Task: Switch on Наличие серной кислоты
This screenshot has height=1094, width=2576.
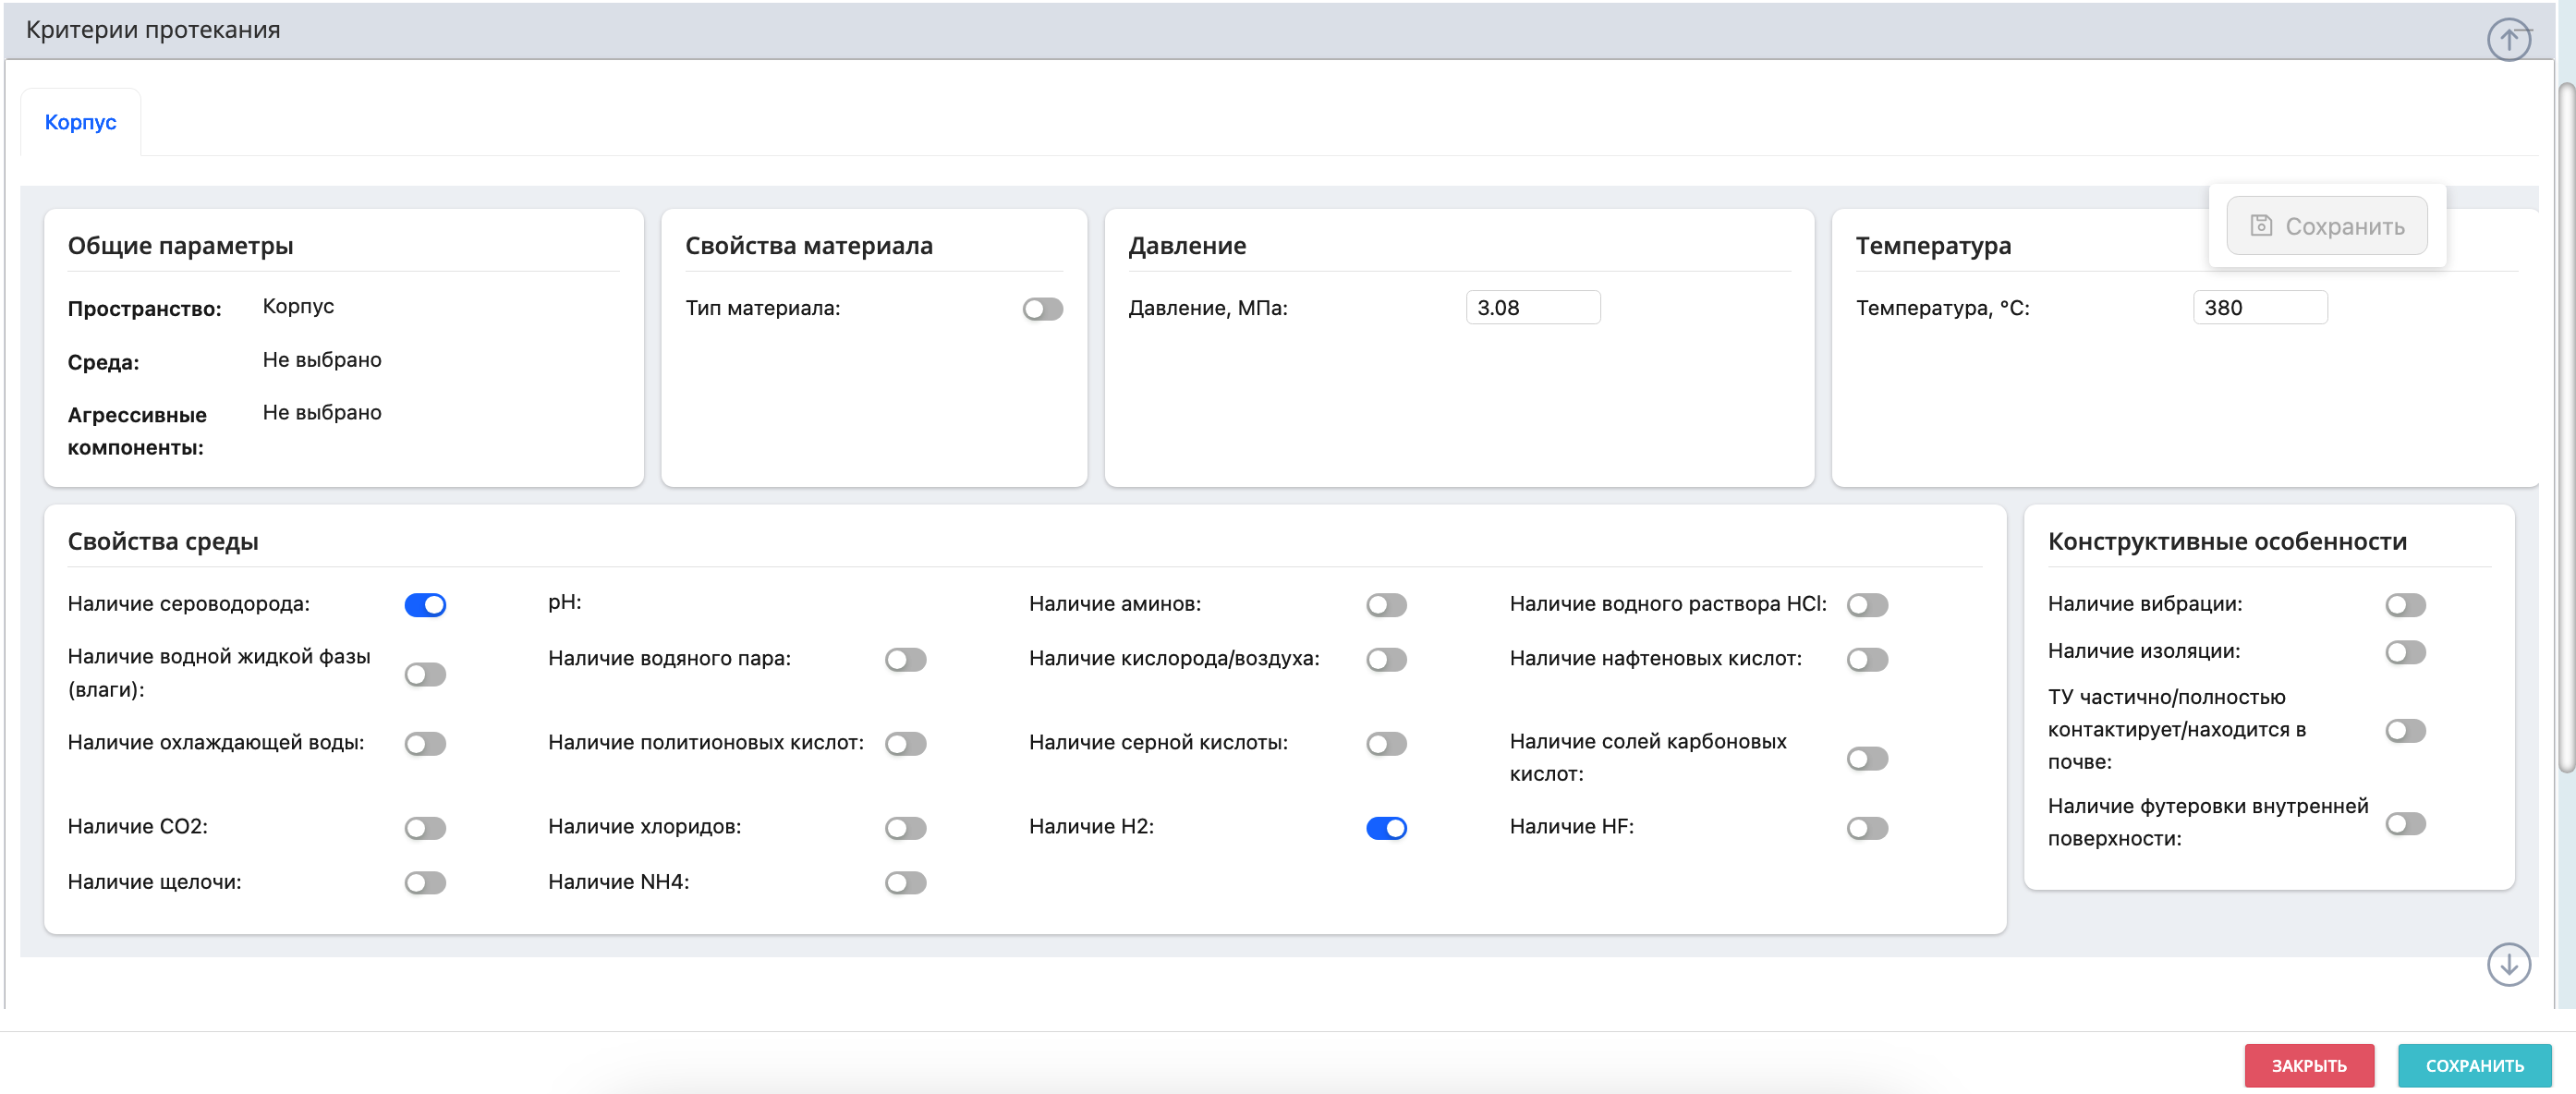Action: [1386, 744]
